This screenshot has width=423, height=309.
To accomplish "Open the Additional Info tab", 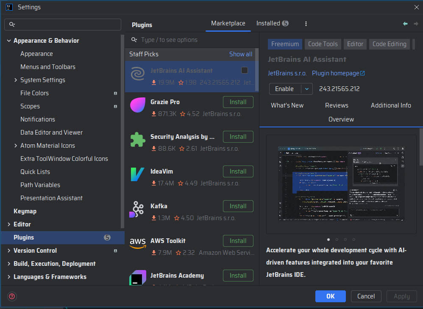I will (391, 105).
